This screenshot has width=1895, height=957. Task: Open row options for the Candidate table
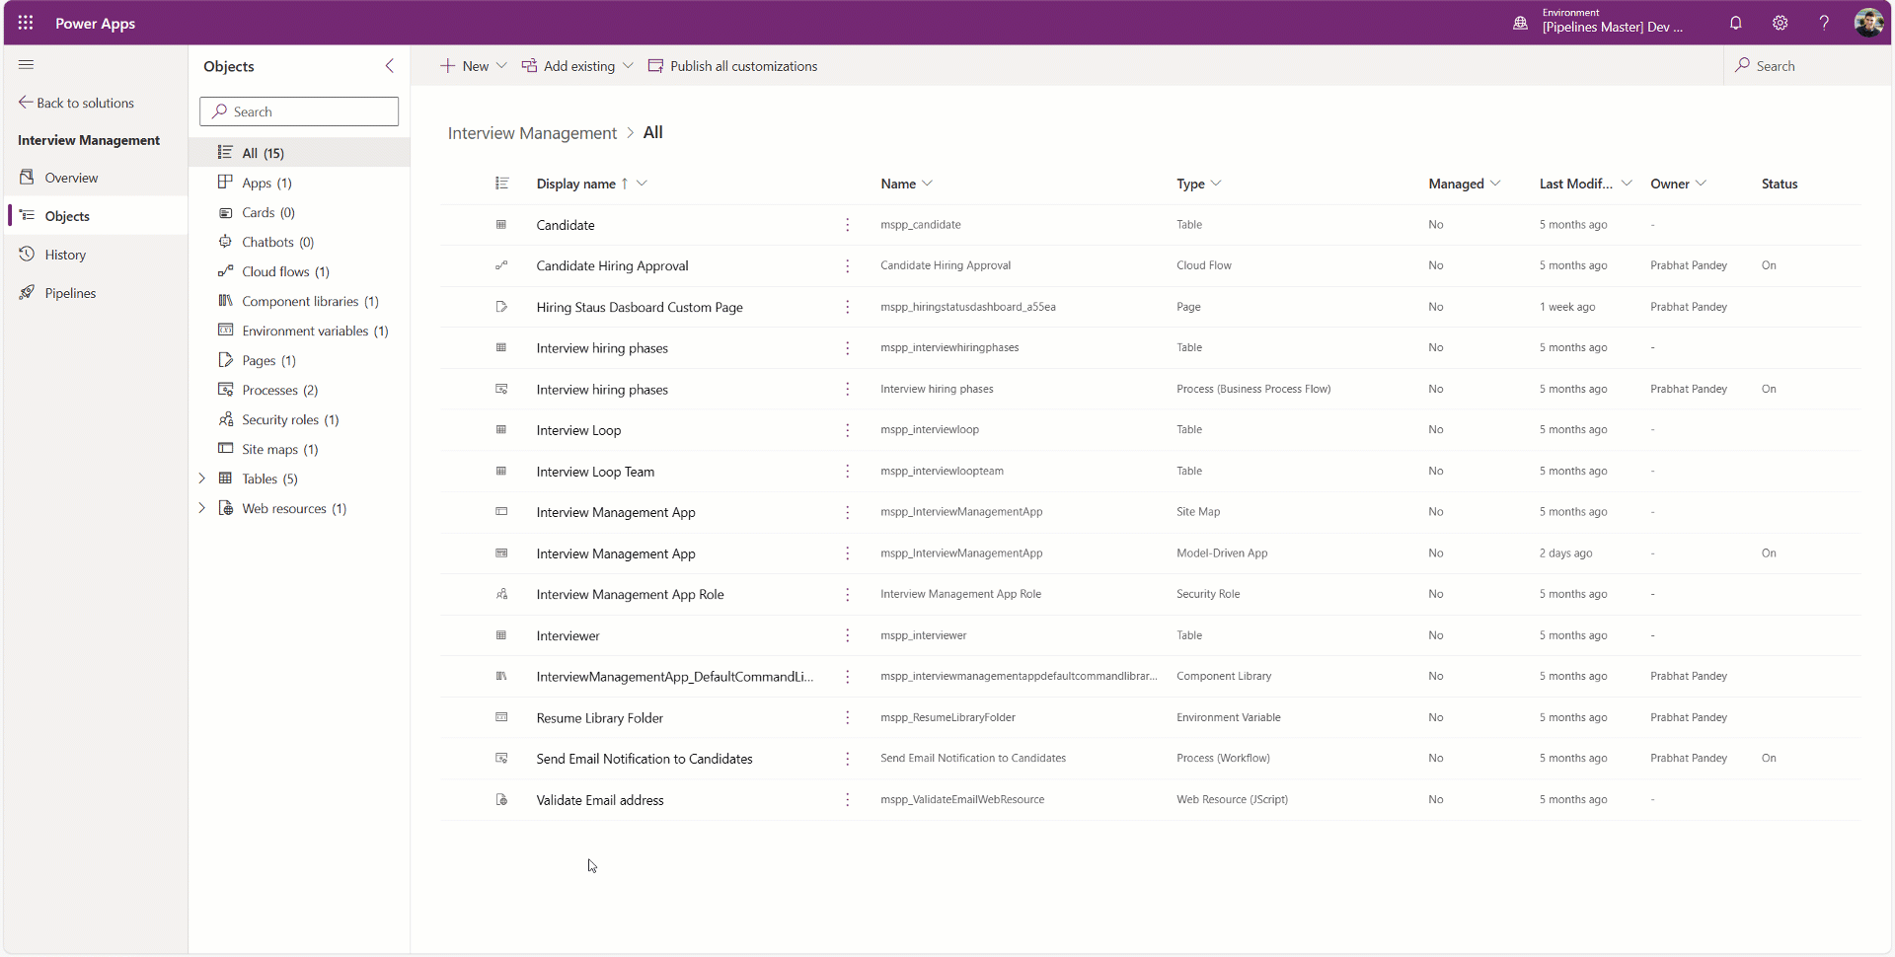coord(847,224)
